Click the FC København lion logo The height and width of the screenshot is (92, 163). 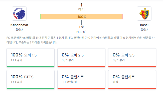[x=19, y=13]
